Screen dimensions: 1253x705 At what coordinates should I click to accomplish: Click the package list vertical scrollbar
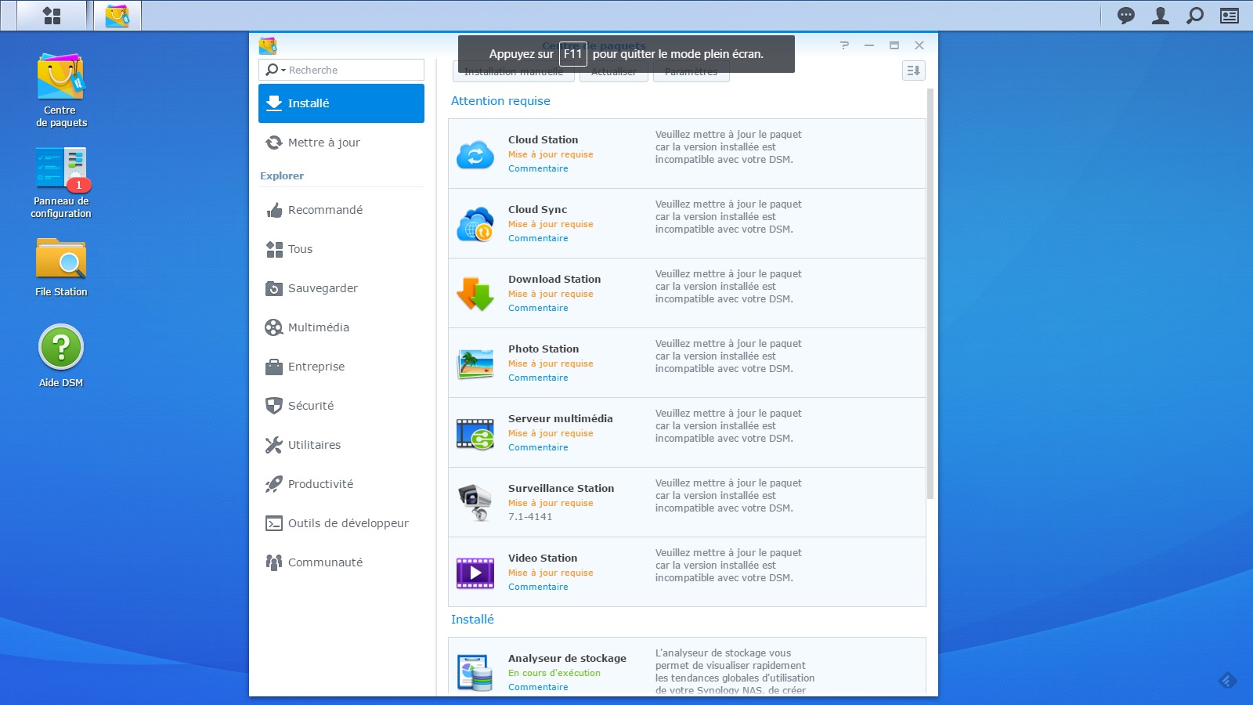pos(930,294)
